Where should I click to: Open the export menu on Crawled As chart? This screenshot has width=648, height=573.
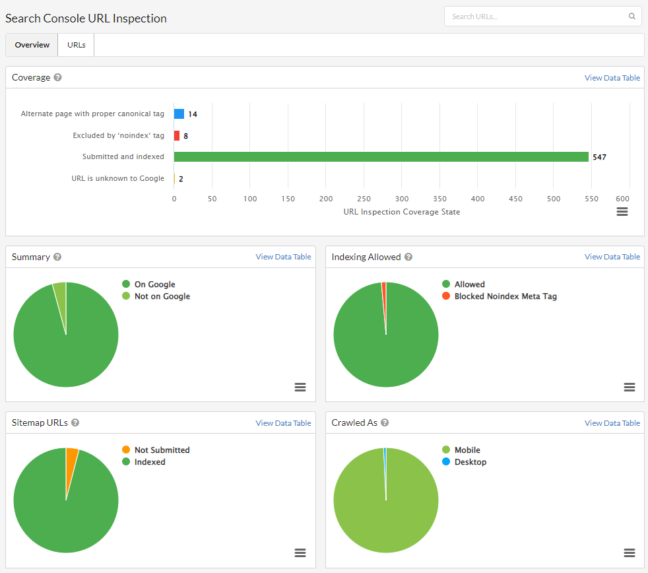coord(629,553)
